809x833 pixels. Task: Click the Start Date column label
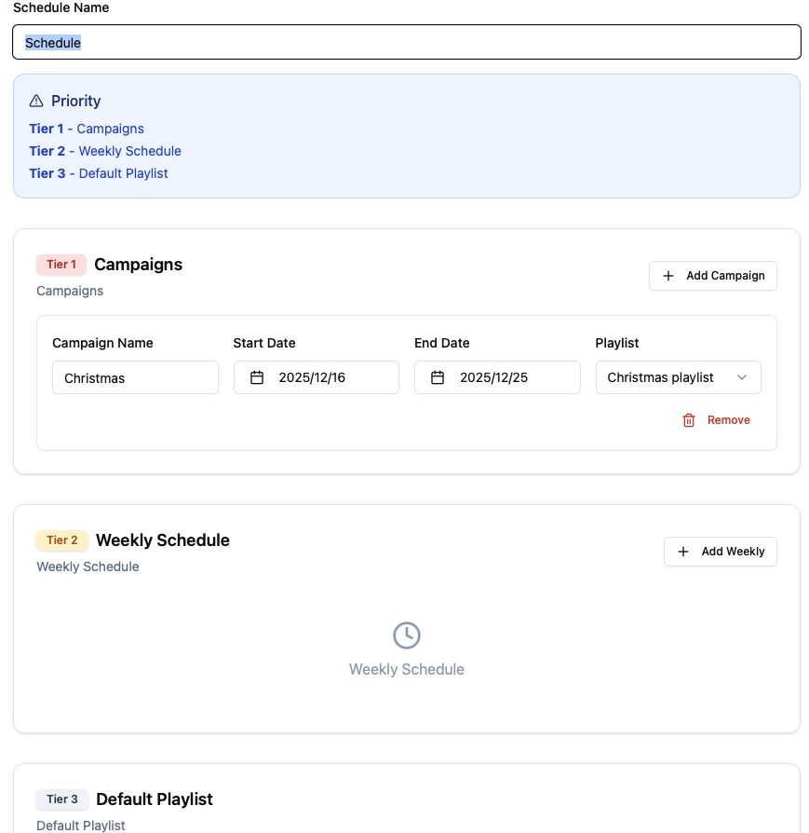(x=264, y=343)
